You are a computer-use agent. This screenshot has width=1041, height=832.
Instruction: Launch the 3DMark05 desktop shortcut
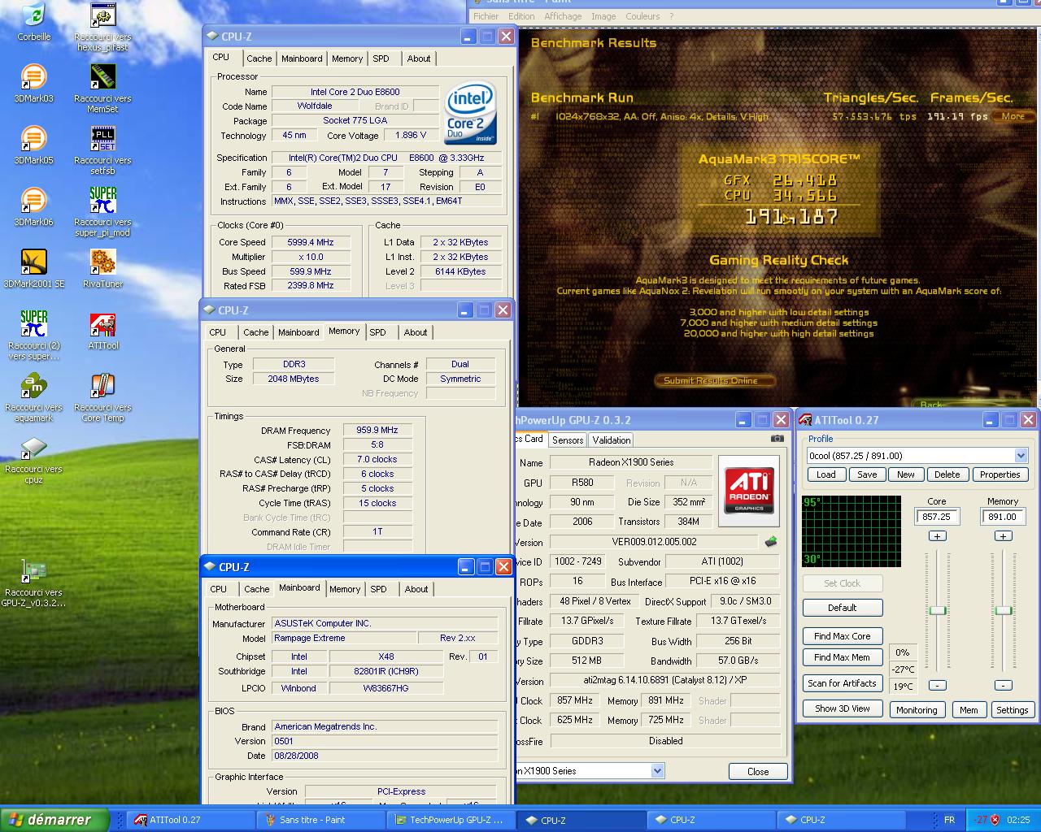click(x=33, y=145)
